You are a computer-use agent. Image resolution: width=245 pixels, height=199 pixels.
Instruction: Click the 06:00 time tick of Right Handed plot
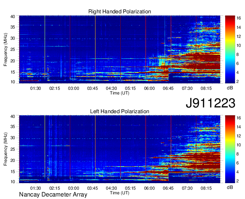[149, 88]
